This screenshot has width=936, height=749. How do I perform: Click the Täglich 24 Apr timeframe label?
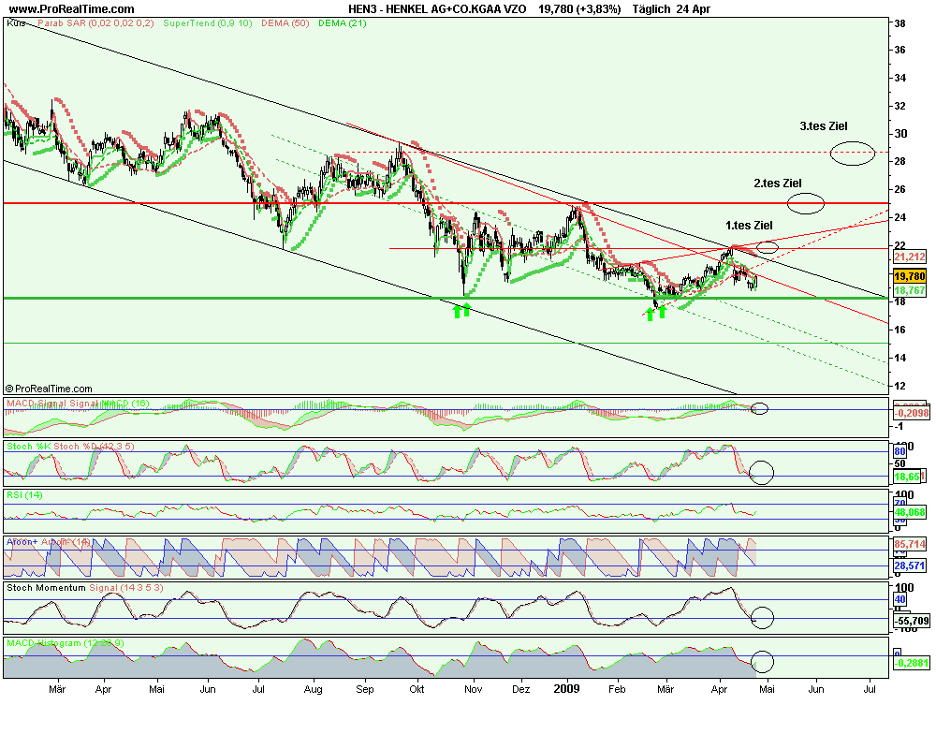pos(671,9)
